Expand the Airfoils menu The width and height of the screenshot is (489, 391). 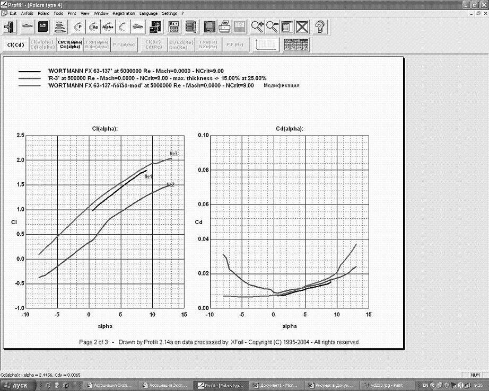[27, 13]
